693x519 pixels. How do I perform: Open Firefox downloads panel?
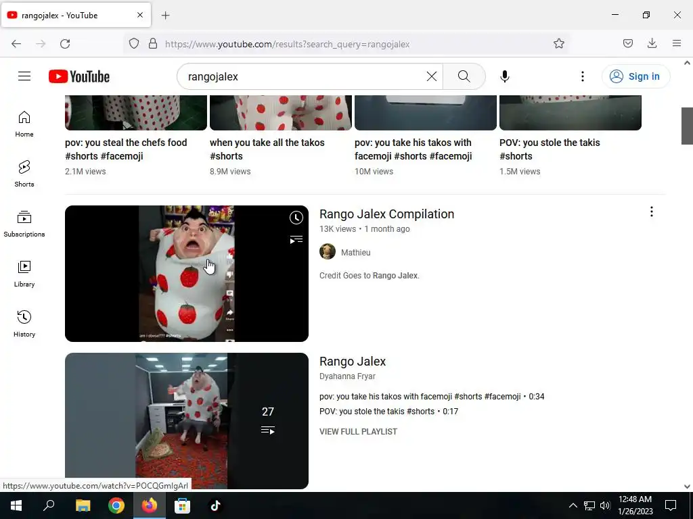pyautogui.click(x=652, y=43)
